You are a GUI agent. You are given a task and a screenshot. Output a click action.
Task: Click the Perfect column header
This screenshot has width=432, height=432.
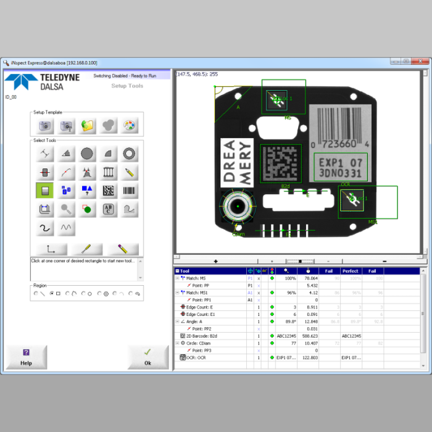pos(351,271)
